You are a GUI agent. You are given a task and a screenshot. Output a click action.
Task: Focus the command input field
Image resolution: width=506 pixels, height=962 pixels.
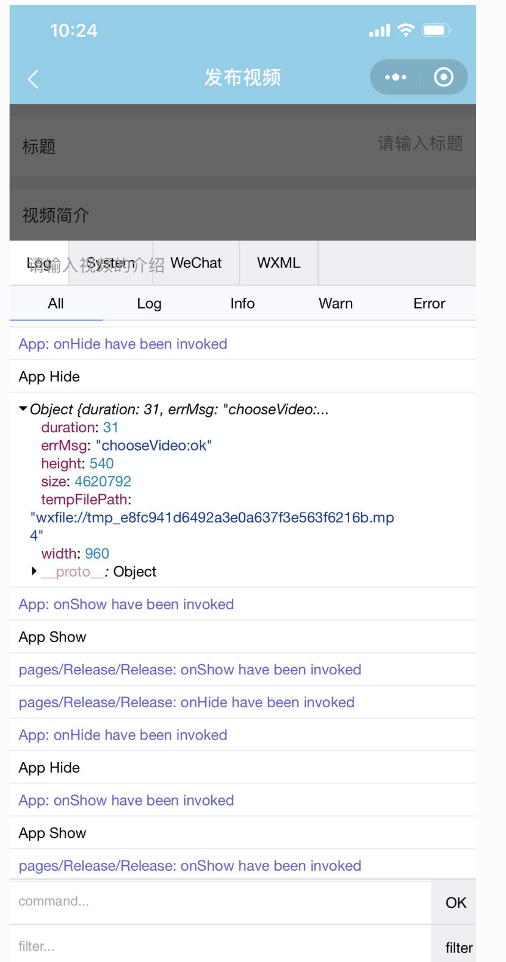point(220,901)
